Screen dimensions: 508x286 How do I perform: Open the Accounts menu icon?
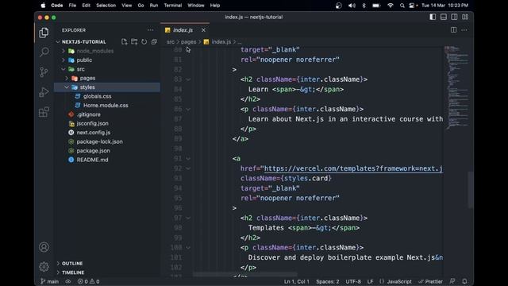click(x=44, y=247)
